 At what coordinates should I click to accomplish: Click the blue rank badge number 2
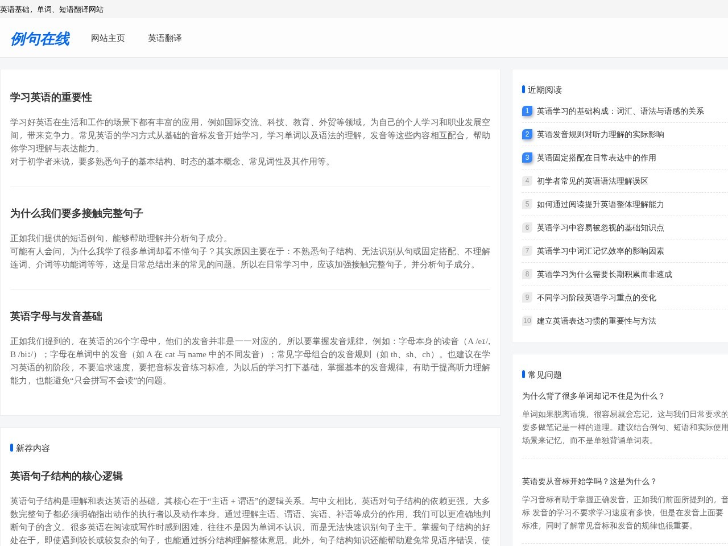pos(527,134)
